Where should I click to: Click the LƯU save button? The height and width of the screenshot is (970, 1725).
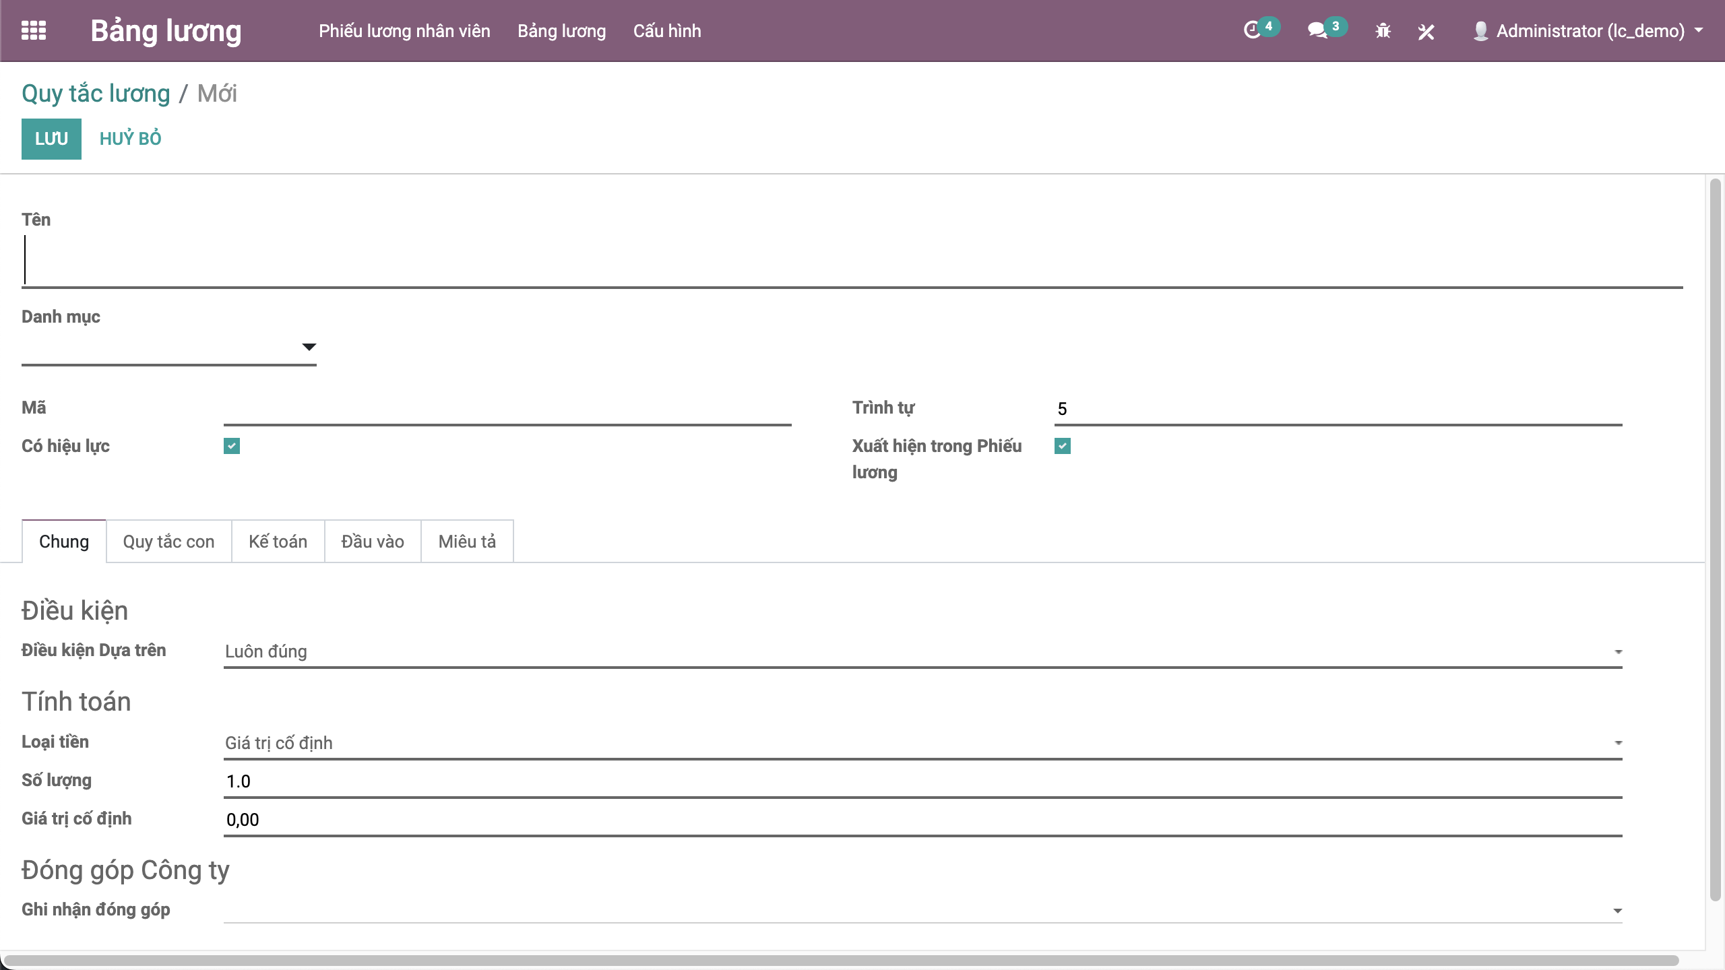[x=51, y=139]
